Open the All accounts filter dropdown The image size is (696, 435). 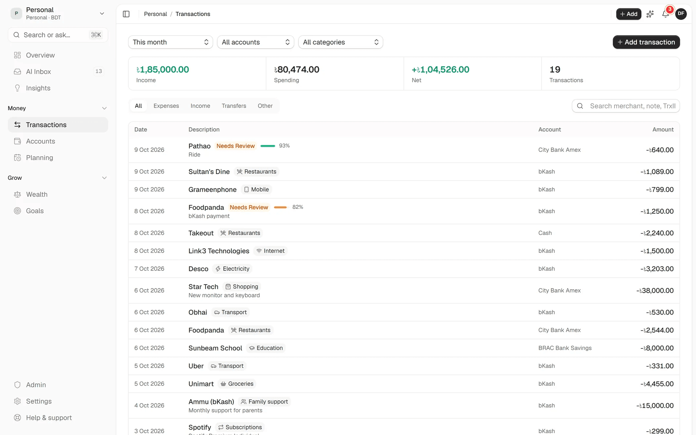(x=256, y=42)
